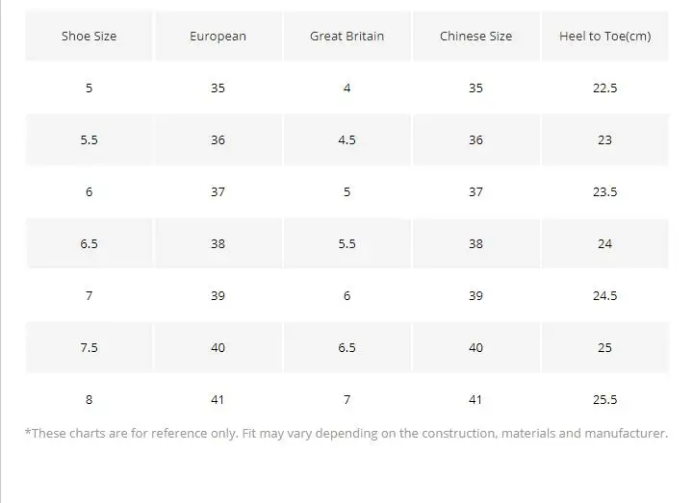
Task: Click European size 40 cell
Action: pos(218,347)
